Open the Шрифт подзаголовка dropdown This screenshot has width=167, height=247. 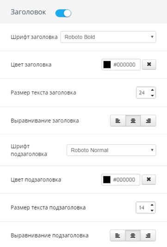(x=111, y=150)
